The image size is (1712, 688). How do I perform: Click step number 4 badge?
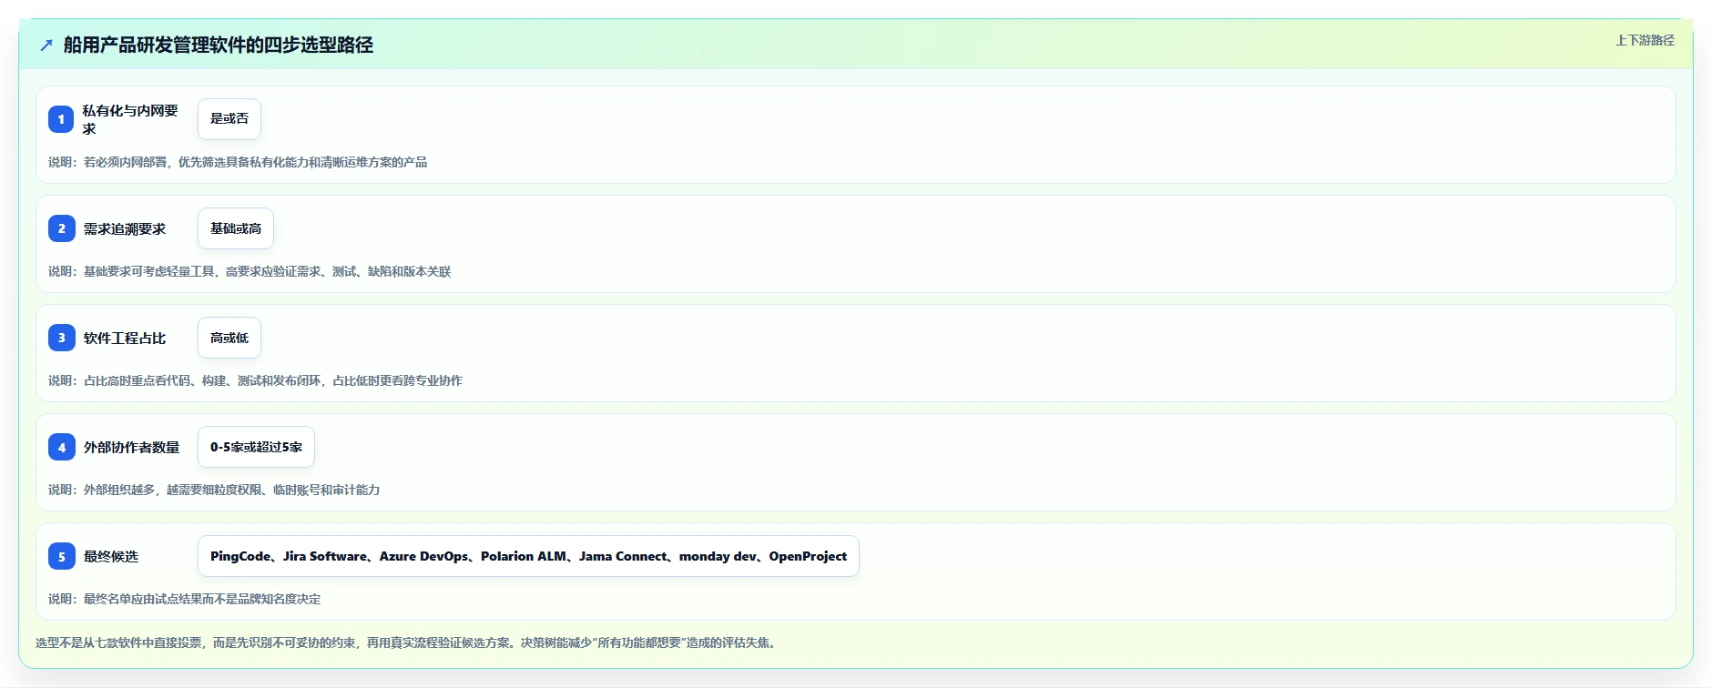(x=61, y=447)
